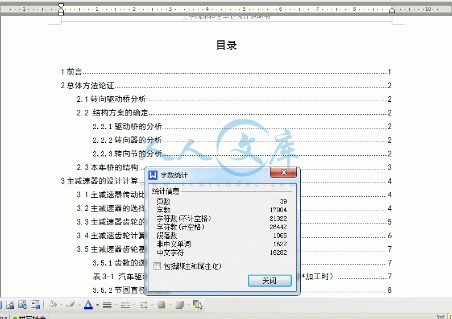Image resolution: width=452 pixels, height=319 pixels.
Task: Click the 字数 value 17904
Action: click(279, 210)
